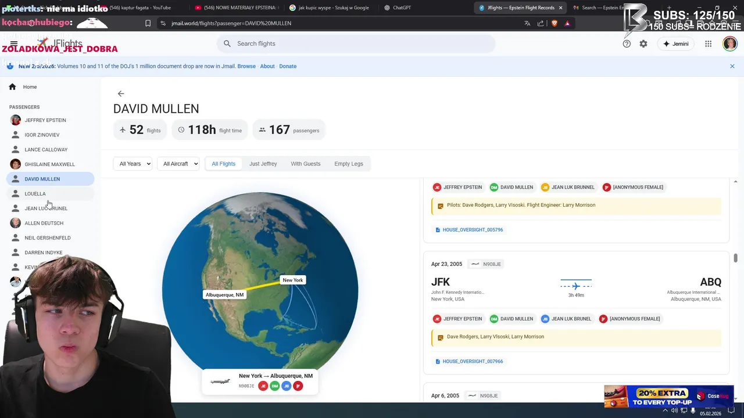Click the Brave shield icon in address bar
Screen dimensions: 744x418
[554, 23]
